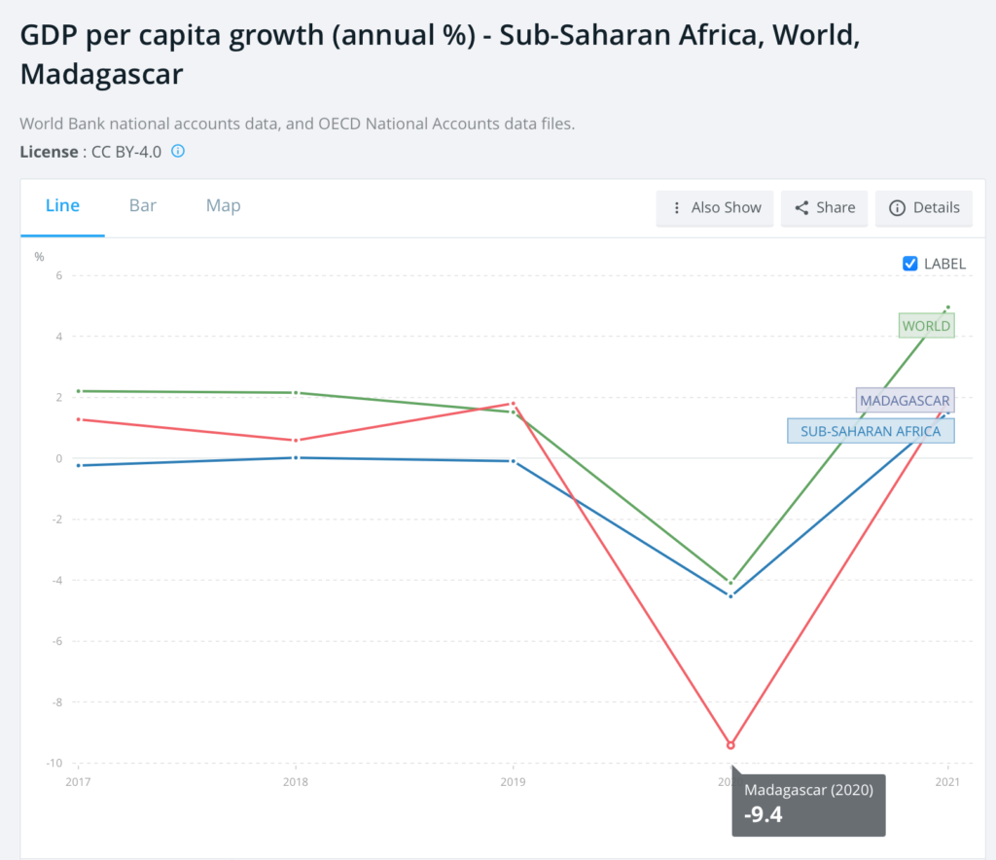Open the Also Show dropdown
The width and height of the screenshot is (996, 860).
click(x=715, y=207)
